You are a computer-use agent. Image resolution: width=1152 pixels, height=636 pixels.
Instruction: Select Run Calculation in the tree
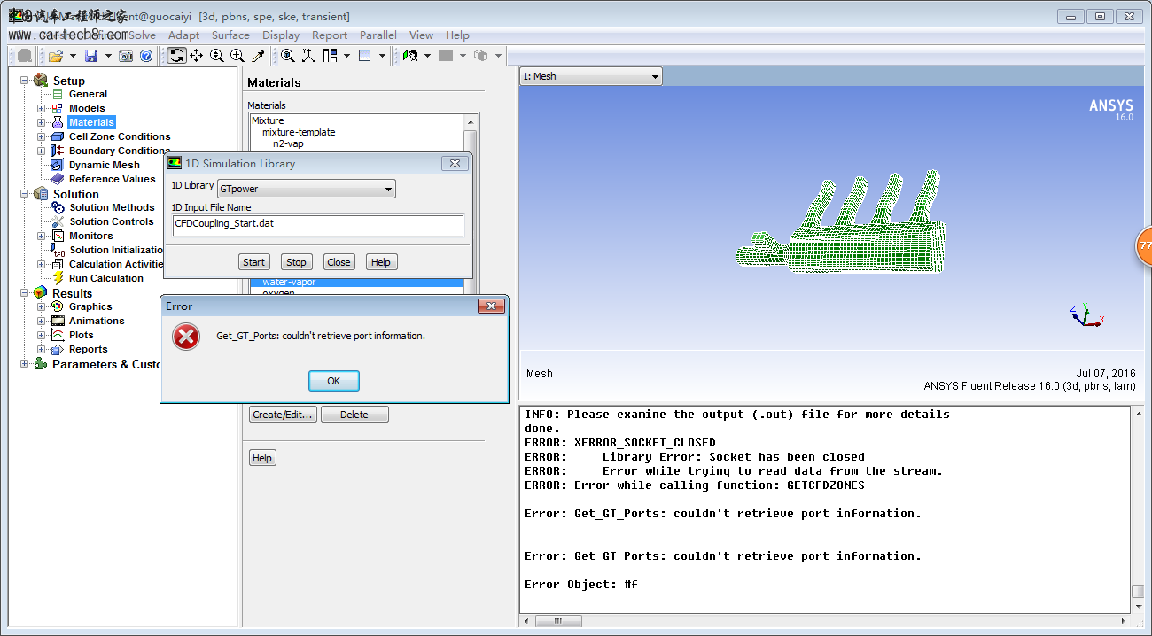(x=106, y=278)
